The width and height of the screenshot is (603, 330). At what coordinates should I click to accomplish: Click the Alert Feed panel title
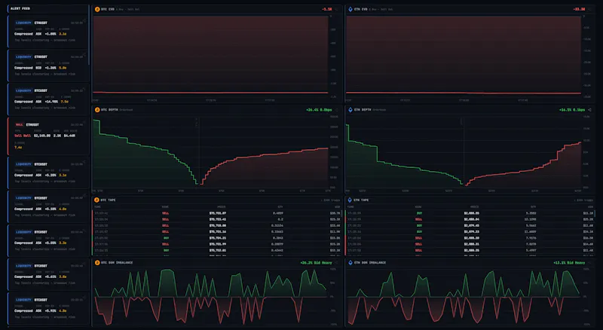coord(20,8)
